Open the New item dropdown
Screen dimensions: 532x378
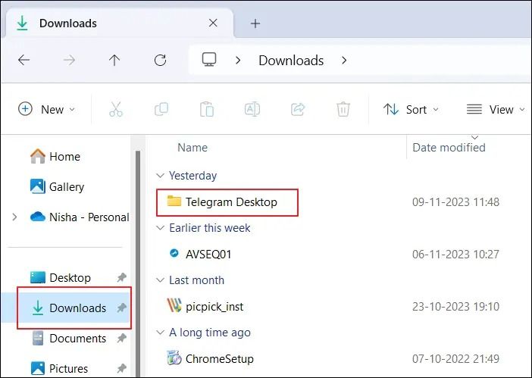(46, 109)
